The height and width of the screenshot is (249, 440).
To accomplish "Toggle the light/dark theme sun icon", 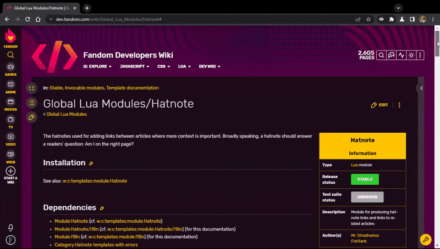I will [x=411, y=55].
